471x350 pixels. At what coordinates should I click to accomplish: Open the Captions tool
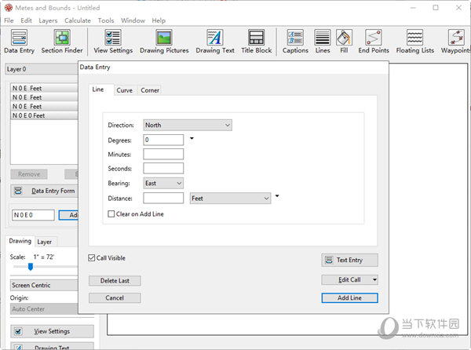coord(295,42)
